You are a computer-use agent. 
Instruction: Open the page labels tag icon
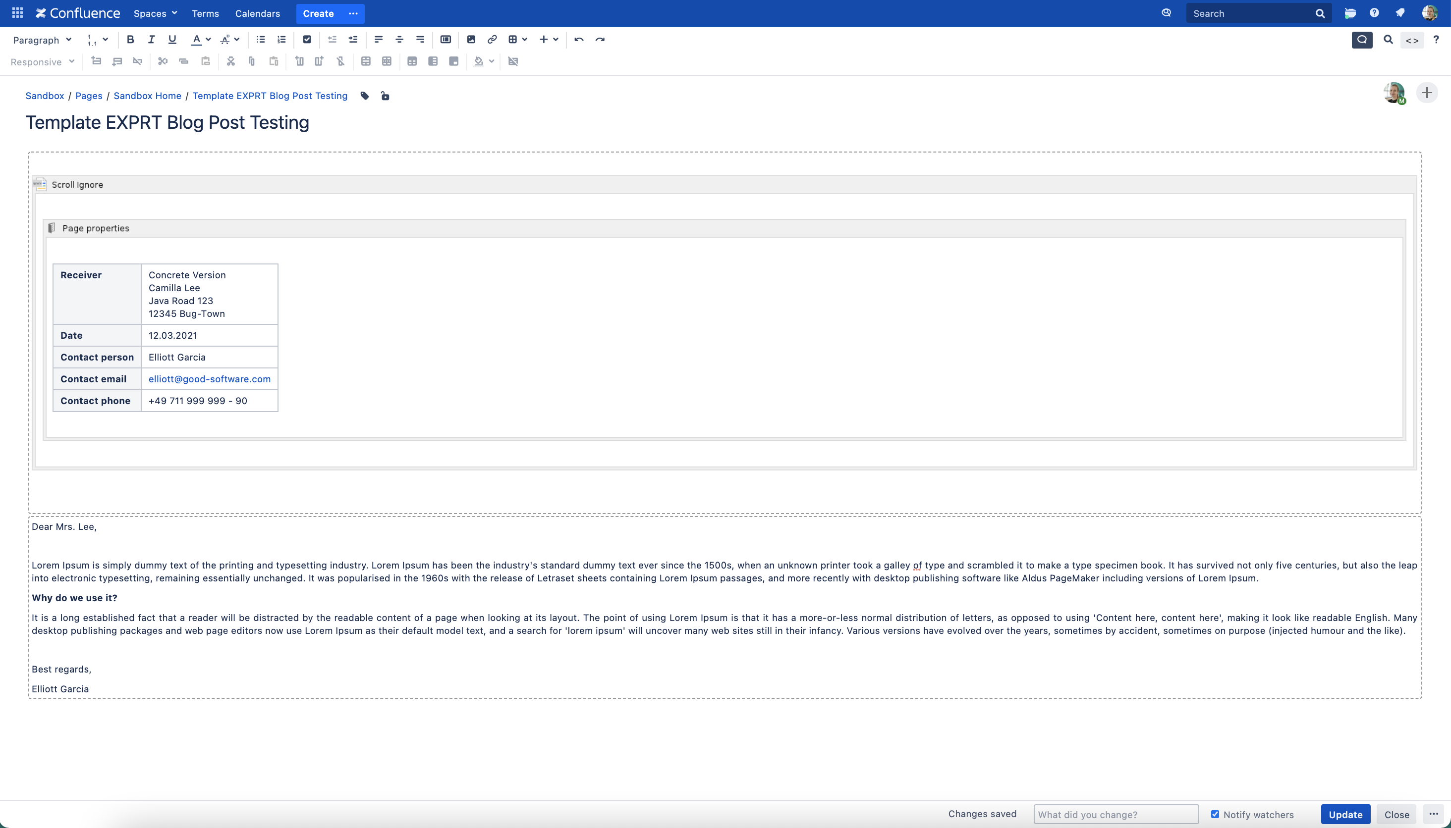click(x=365, y=96)
